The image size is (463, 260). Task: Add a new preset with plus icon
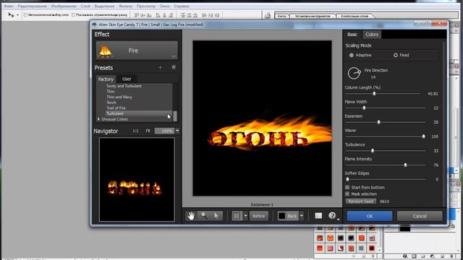(160, 67)
